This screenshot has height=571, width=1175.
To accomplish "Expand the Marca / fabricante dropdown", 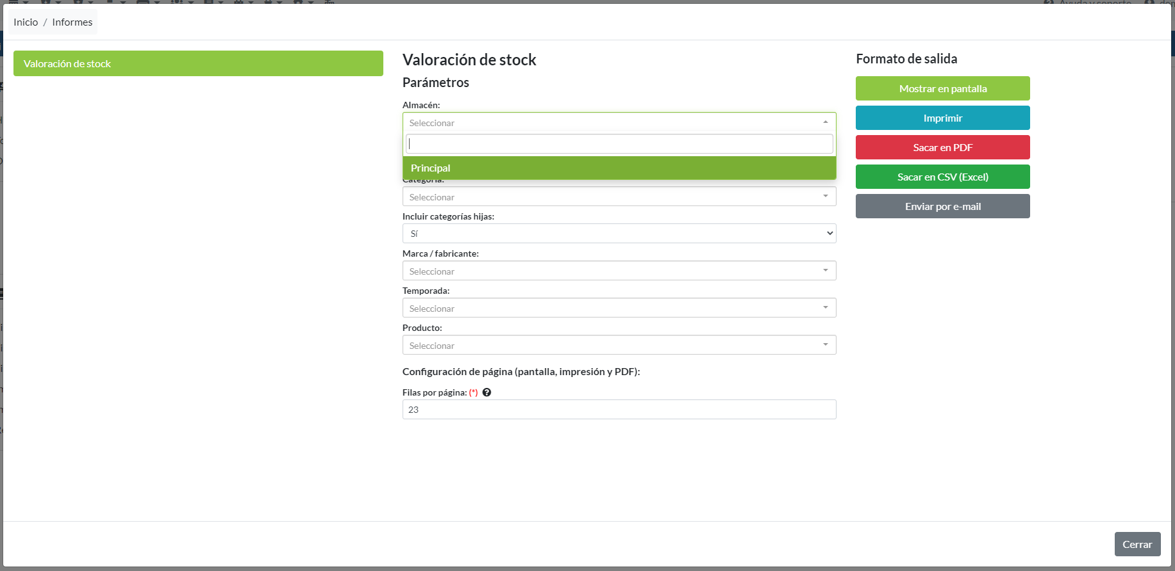I will tap(619, 271).
